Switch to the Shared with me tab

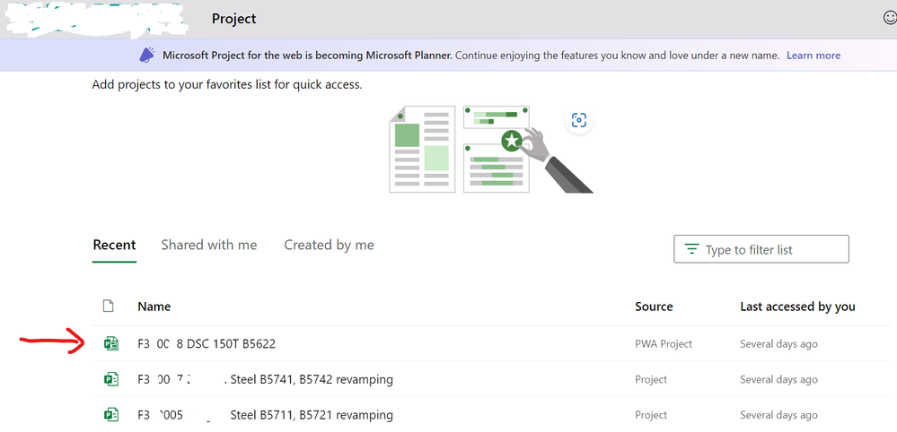[209, 245]
